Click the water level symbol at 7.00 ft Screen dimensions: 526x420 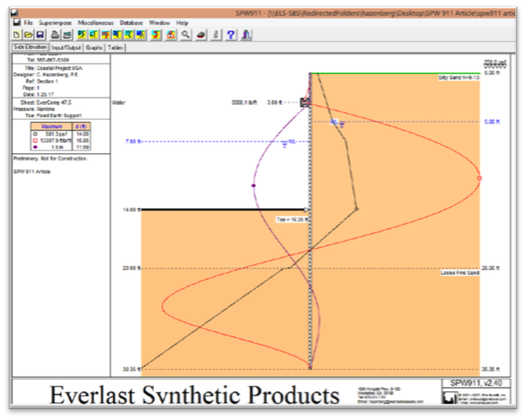(284, 145)
